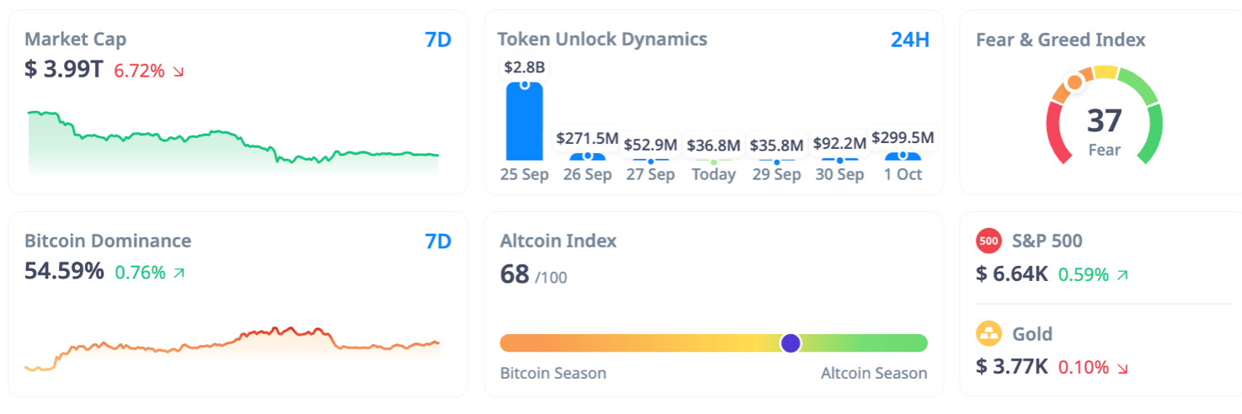Click the 26 Sep $271.5M unlock bar
The image size is (1242, 414).
point(587,156)
